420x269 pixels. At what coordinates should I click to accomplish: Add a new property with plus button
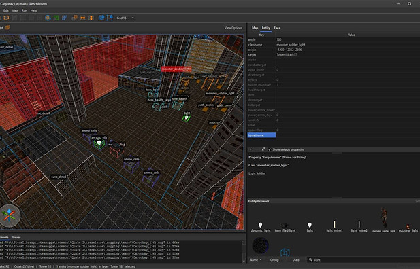point(251,149)
